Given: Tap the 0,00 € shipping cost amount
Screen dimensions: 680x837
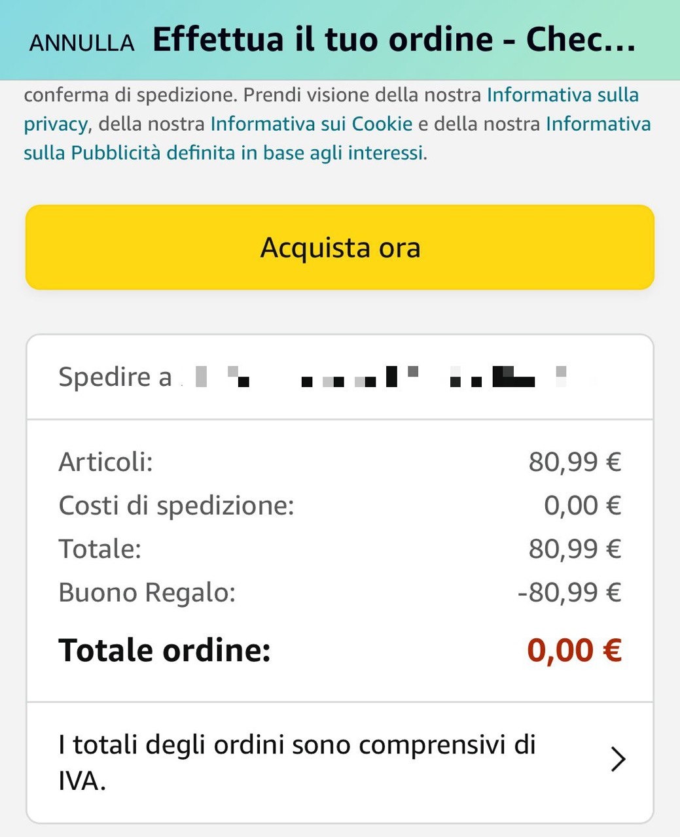Looking at the screenshot, I should coord(582,505).
